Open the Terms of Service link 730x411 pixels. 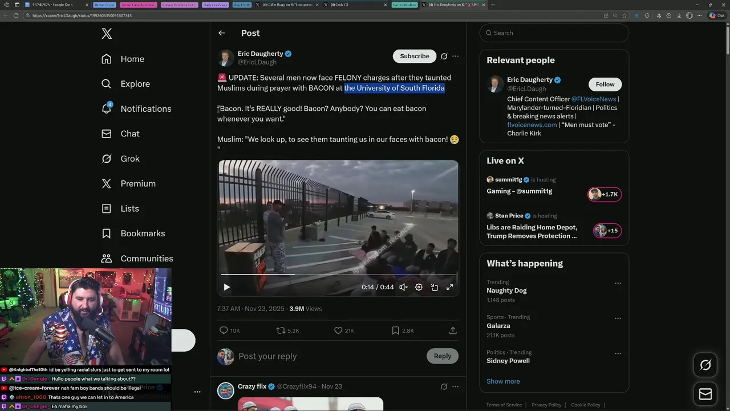pos(504,405)
